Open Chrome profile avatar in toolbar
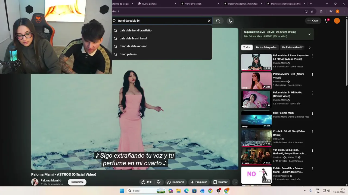Viewport: 348px width, 195px height. (337, 11)
